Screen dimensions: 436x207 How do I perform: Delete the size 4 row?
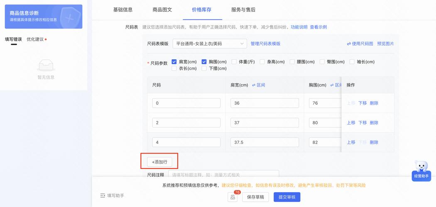coord(374,142)
